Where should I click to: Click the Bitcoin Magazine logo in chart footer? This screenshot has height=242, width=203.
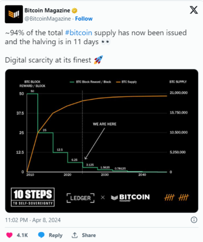click(x=130, y=197)
